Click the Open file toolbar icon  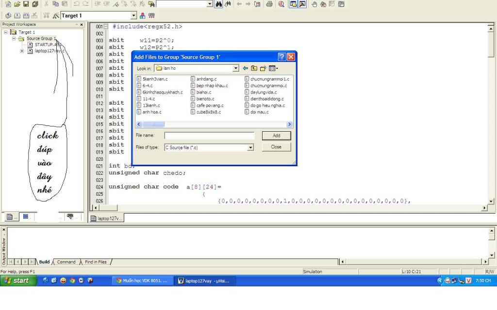click(x=17, y=4)
